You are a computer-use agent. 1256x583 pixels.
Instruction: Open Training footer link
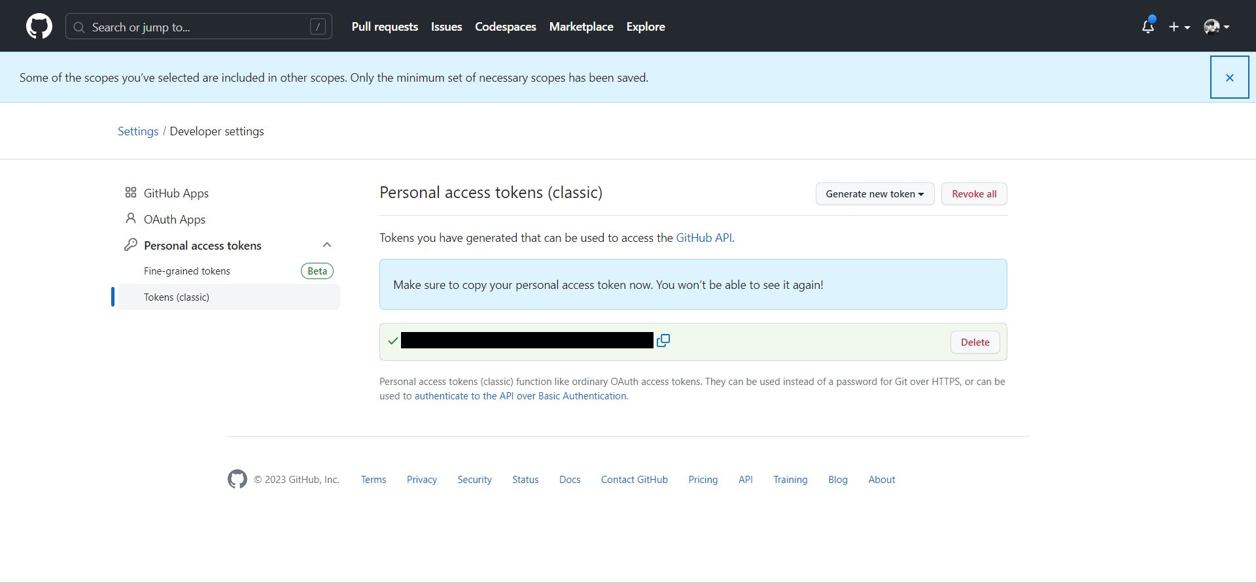(790, 480)
